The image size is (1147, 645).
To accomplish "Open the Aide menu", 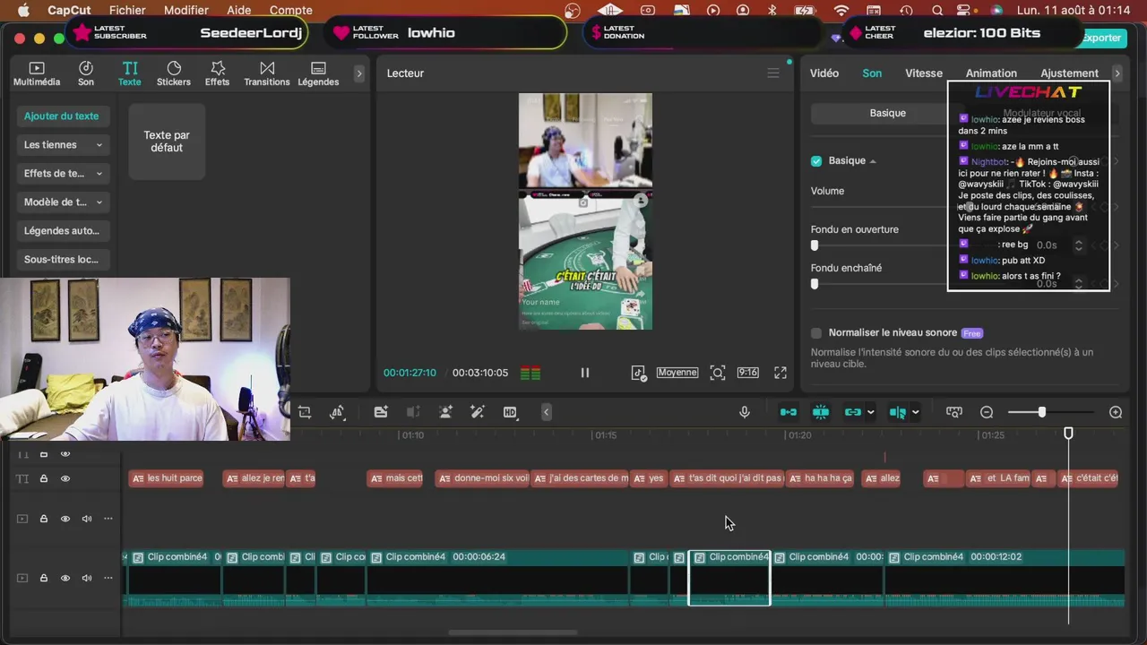I will click(x=238, y=11).
